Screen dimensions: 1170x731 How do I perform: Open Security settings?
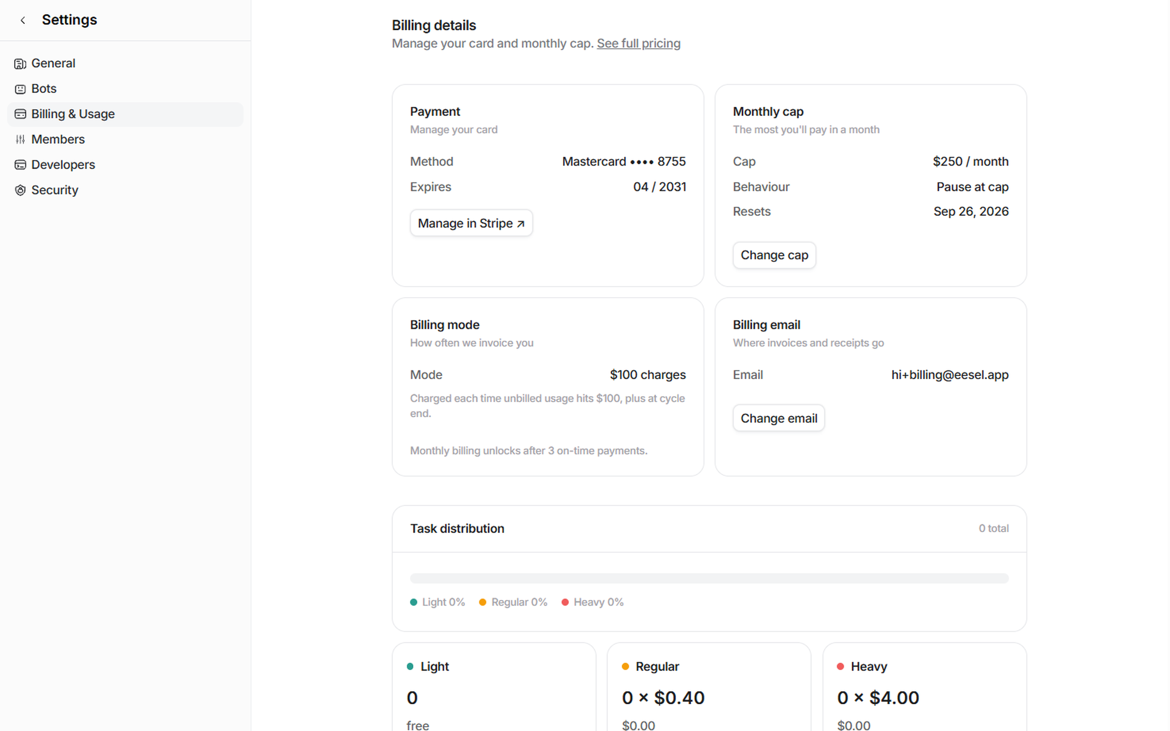tap(125, 190)
